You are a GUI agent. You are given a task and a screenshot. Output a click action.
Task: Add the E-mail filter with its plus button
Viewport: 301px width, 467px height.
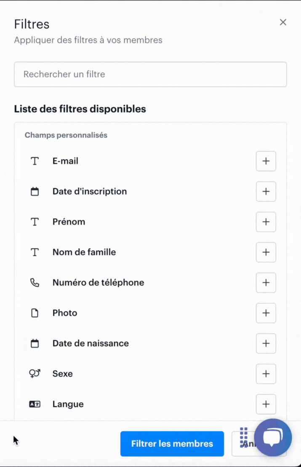266,161
